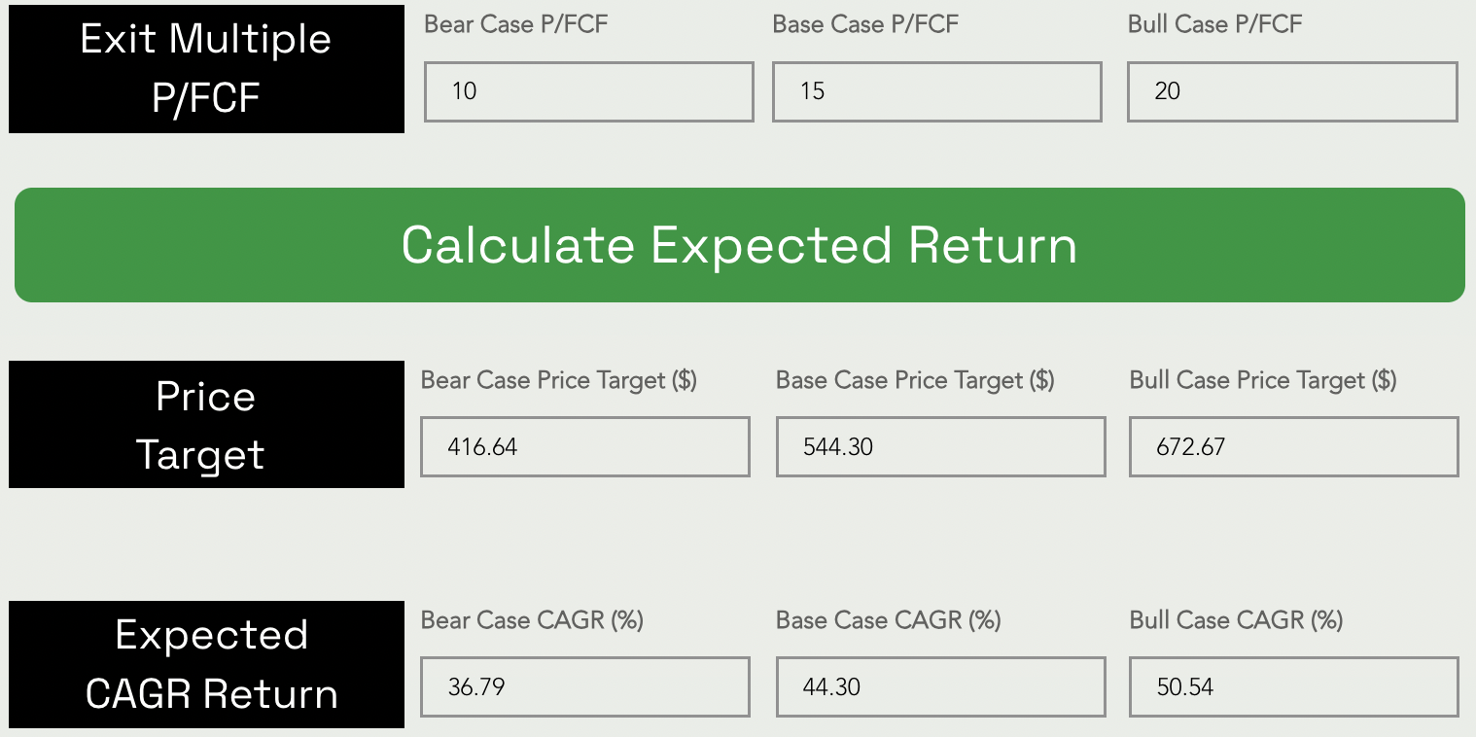Click into the Bull Case P/FCF field
This screenshot has height=737, width=1476.
click(x=1291, y=92)
